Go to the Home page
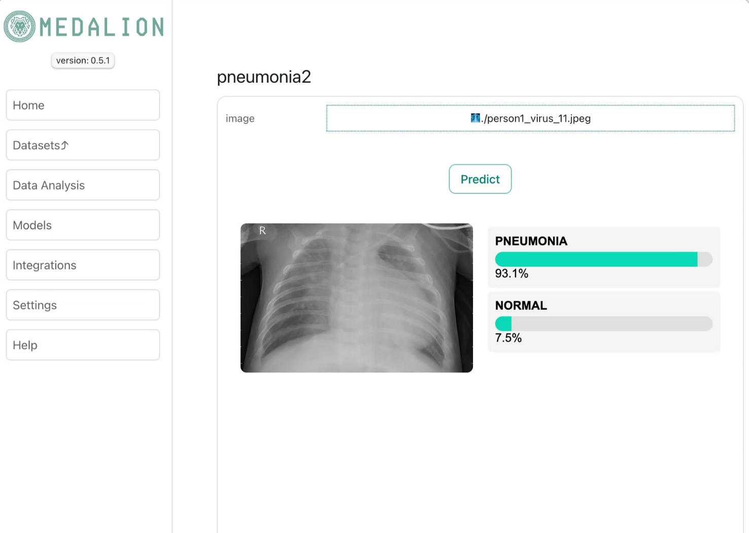 pyautogui.click(x=83, y=105)
